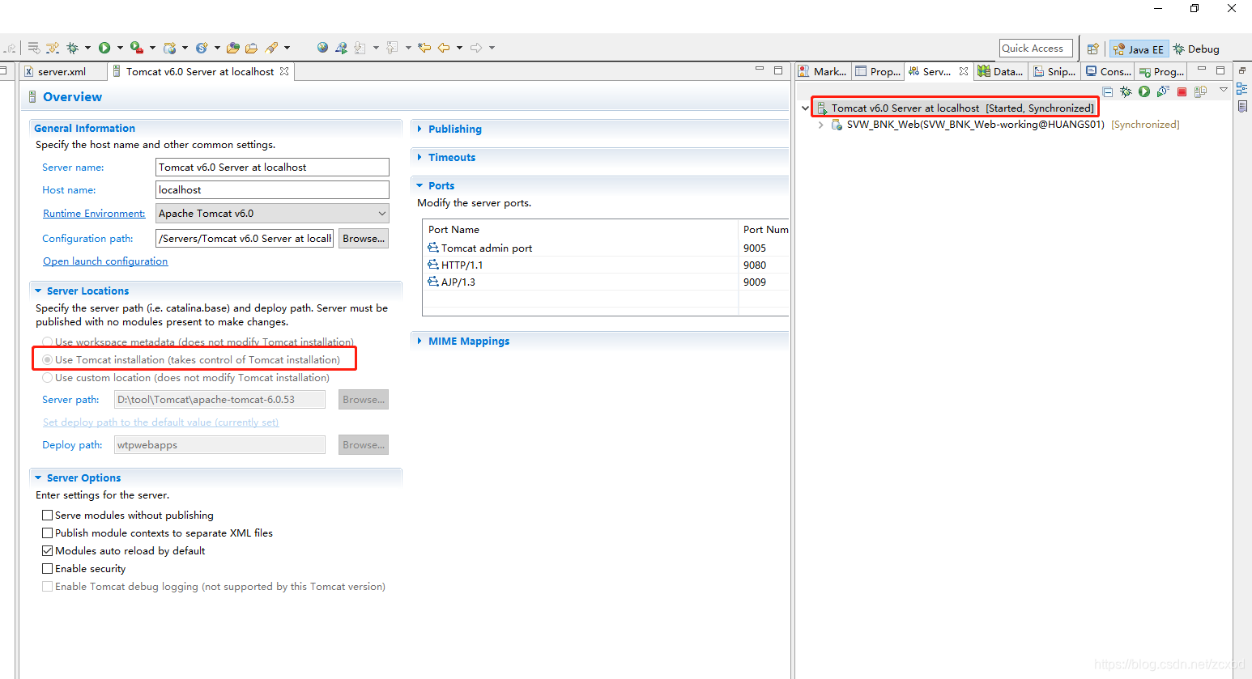
Task: Expand the MIME Mappings section
Action: (x=419, y=341)
